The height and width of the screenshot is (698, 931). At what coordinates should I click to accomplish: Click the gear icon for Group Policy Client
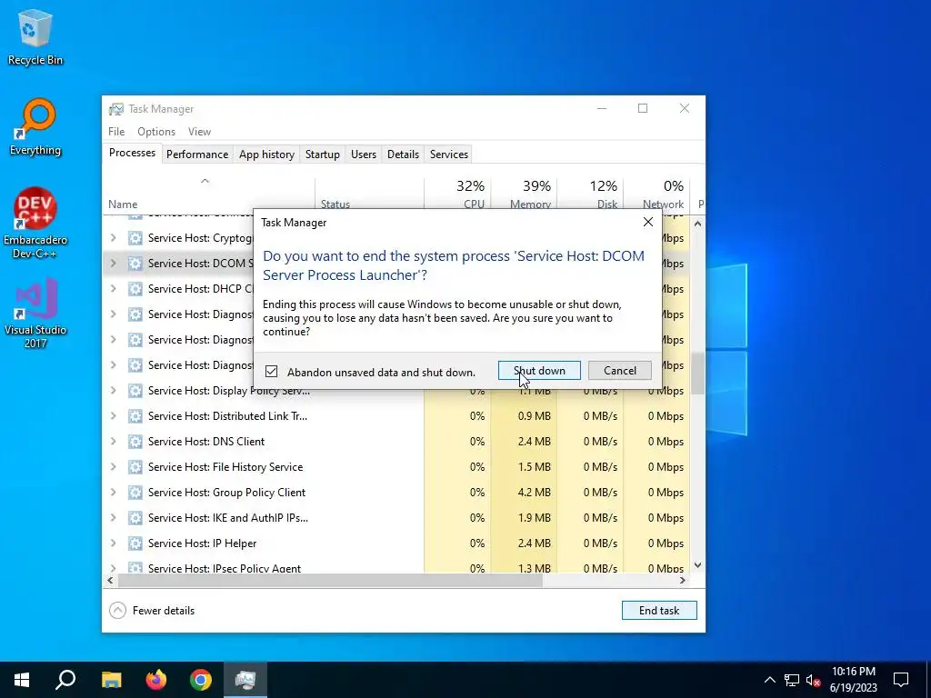coord(135,493)
